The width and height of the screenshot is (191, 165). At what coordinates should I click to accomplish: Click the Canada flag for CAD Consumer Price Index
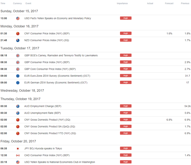pos(18,155)
